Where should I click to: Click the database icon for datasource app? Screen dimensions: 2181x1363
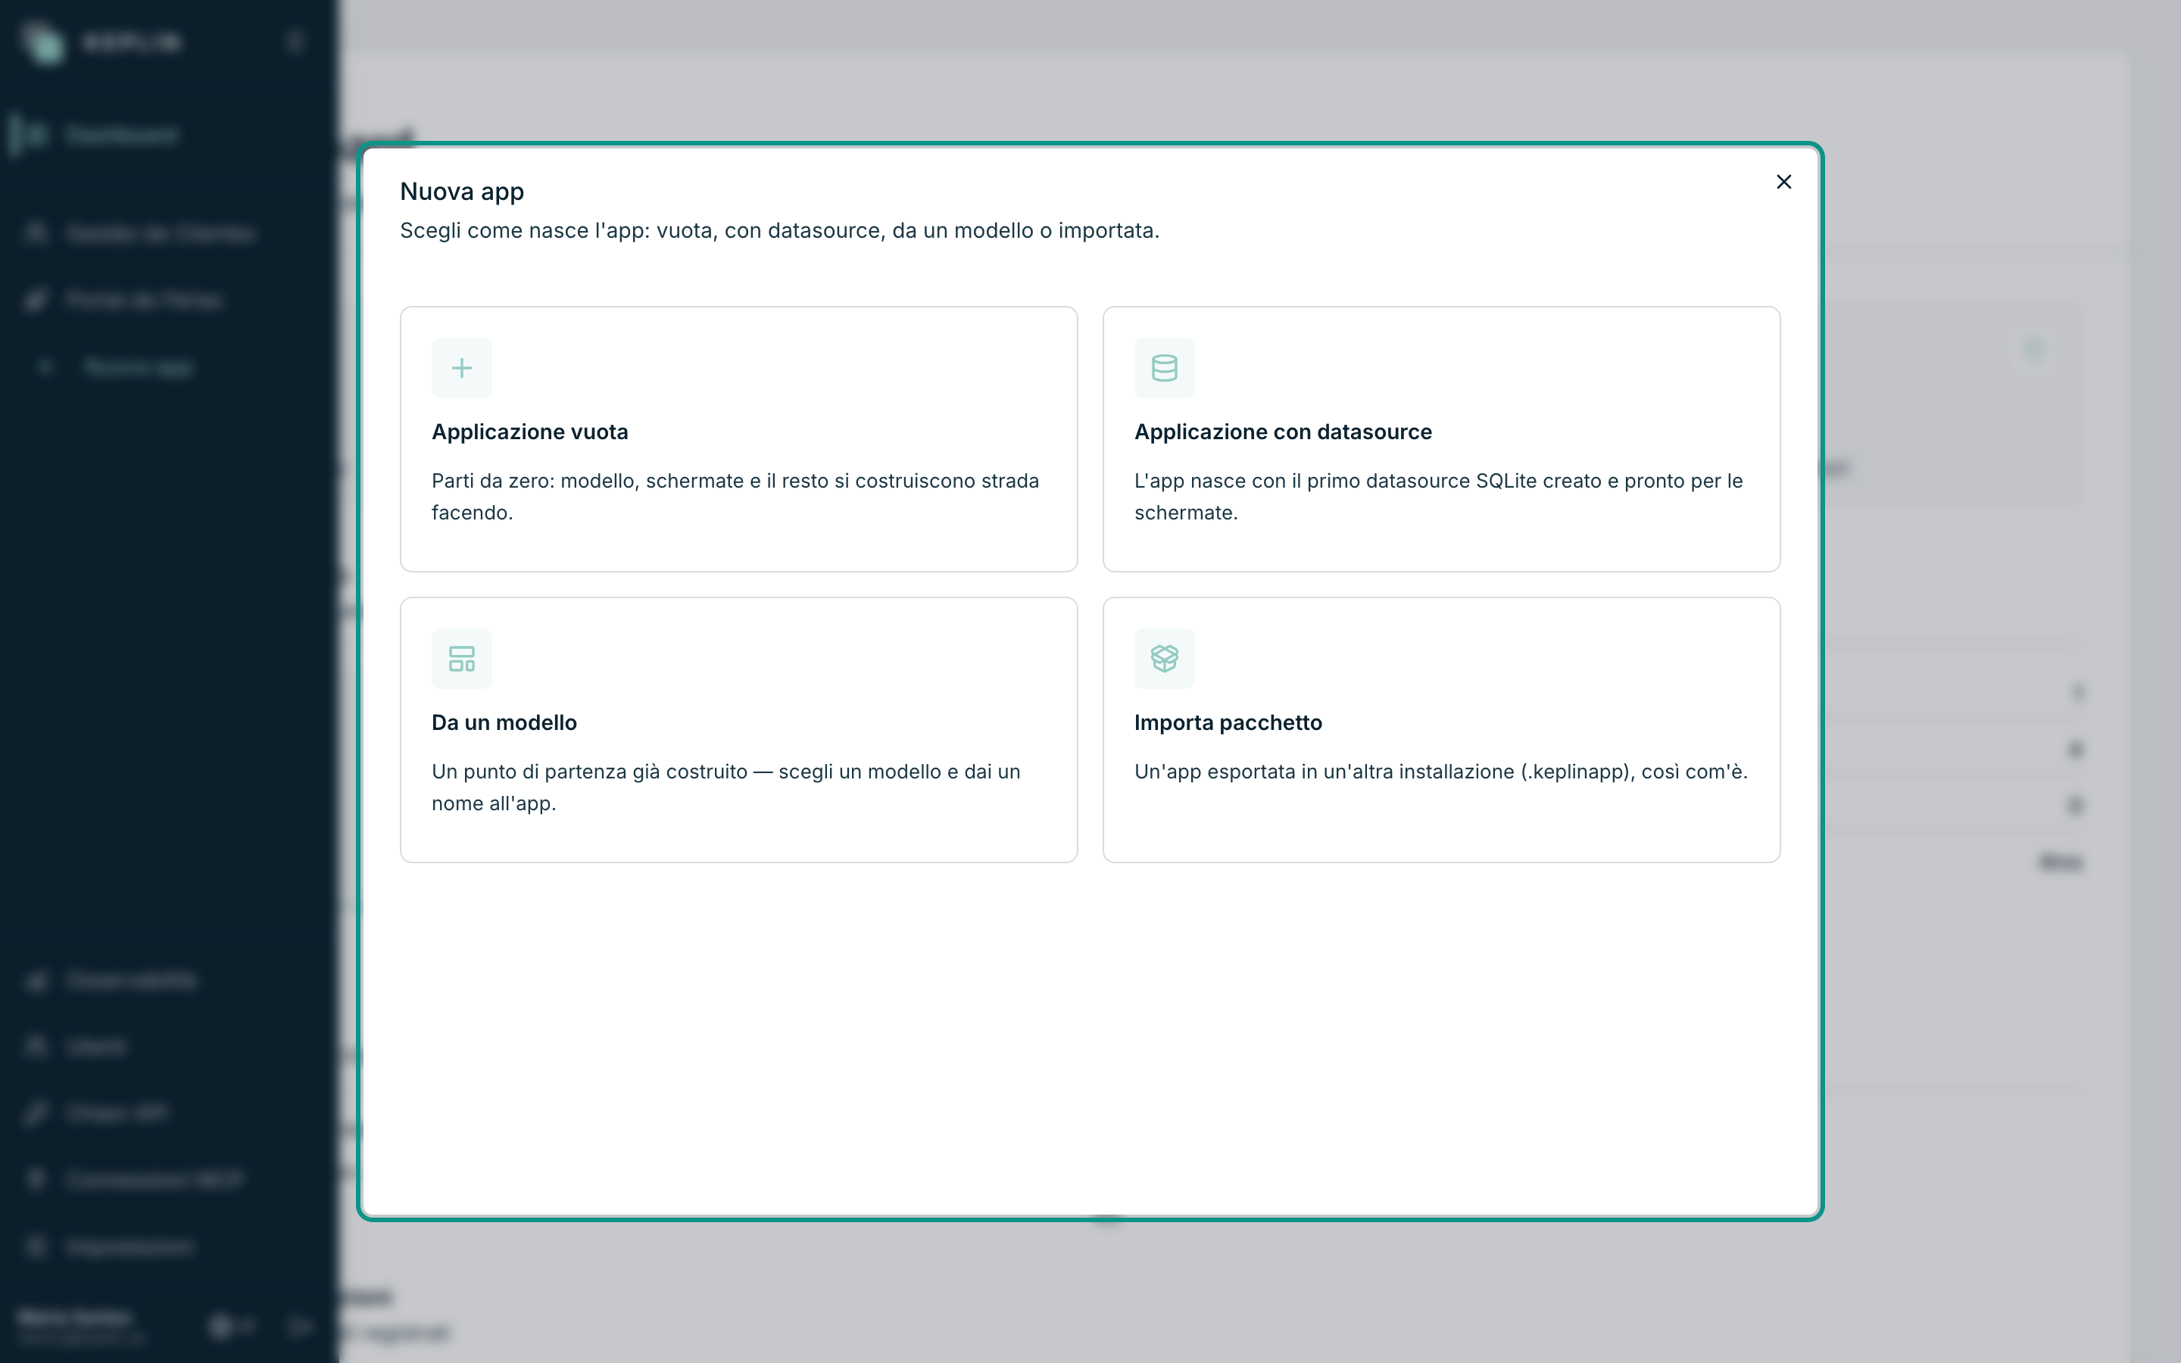1165,368
